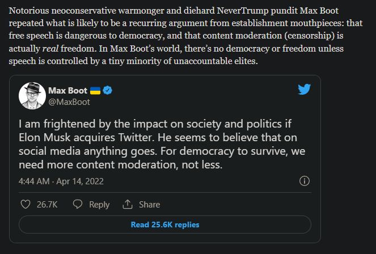Open the @MaxBoot handle link

pyautogui.click(x=69, y=102)
